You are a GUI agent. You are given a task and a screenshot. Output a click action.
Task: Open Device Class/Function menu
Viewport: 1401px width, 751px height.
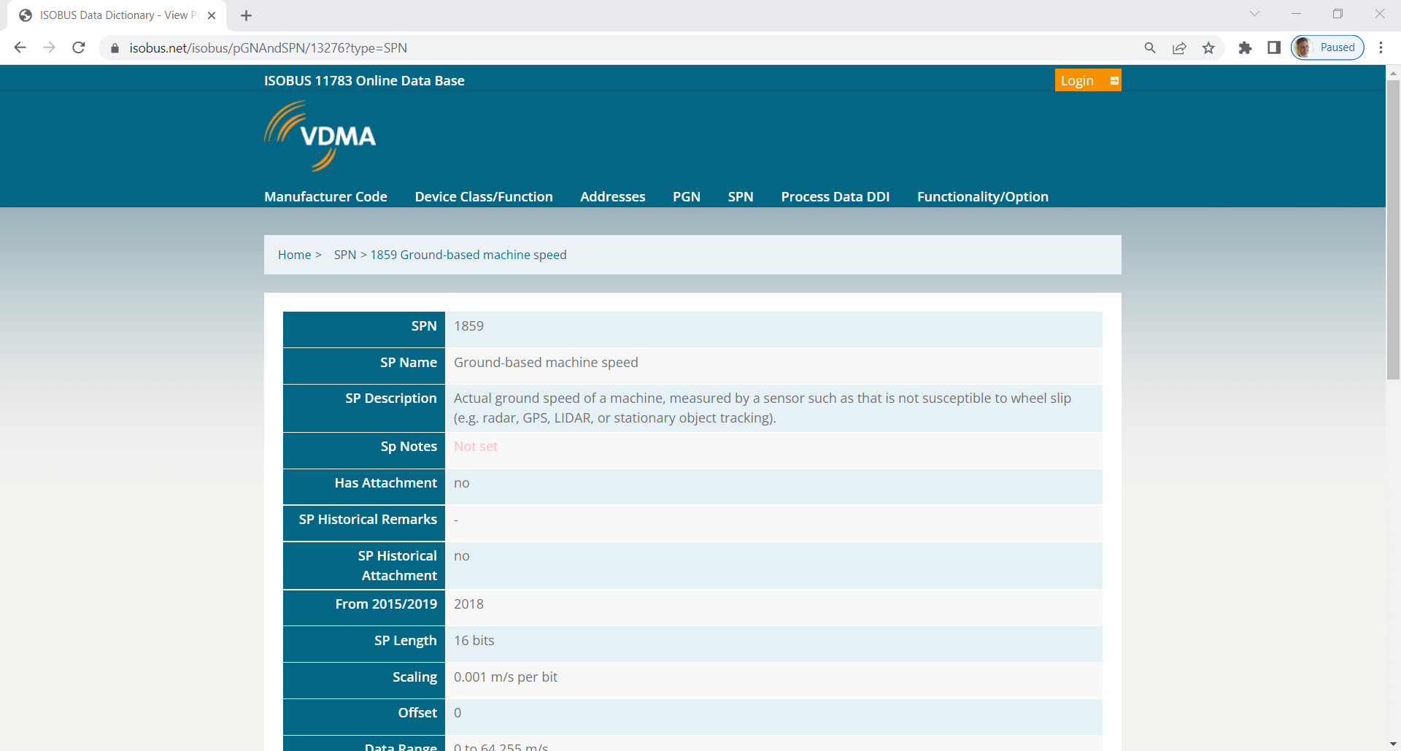click(x=484, y=197)
